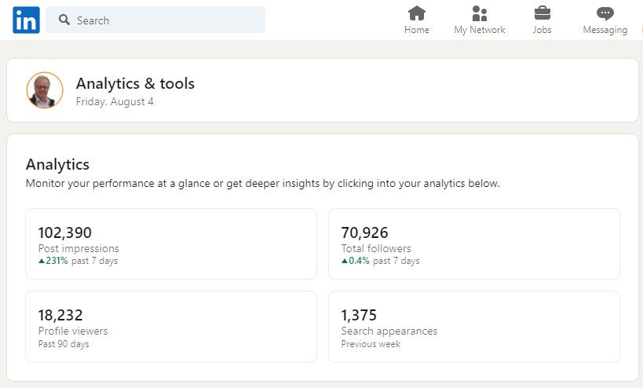Select the My Network nav label

point(480,30)
